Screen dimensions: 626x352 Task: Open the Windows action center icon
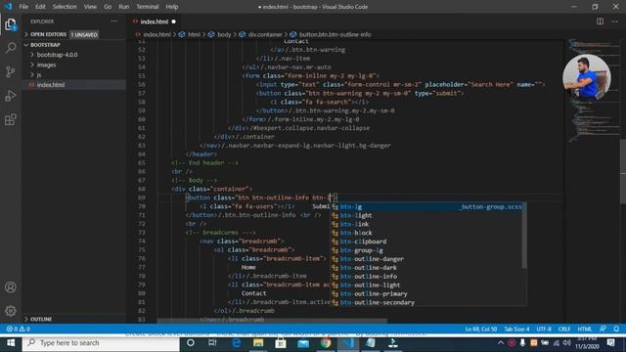(610, 343)
